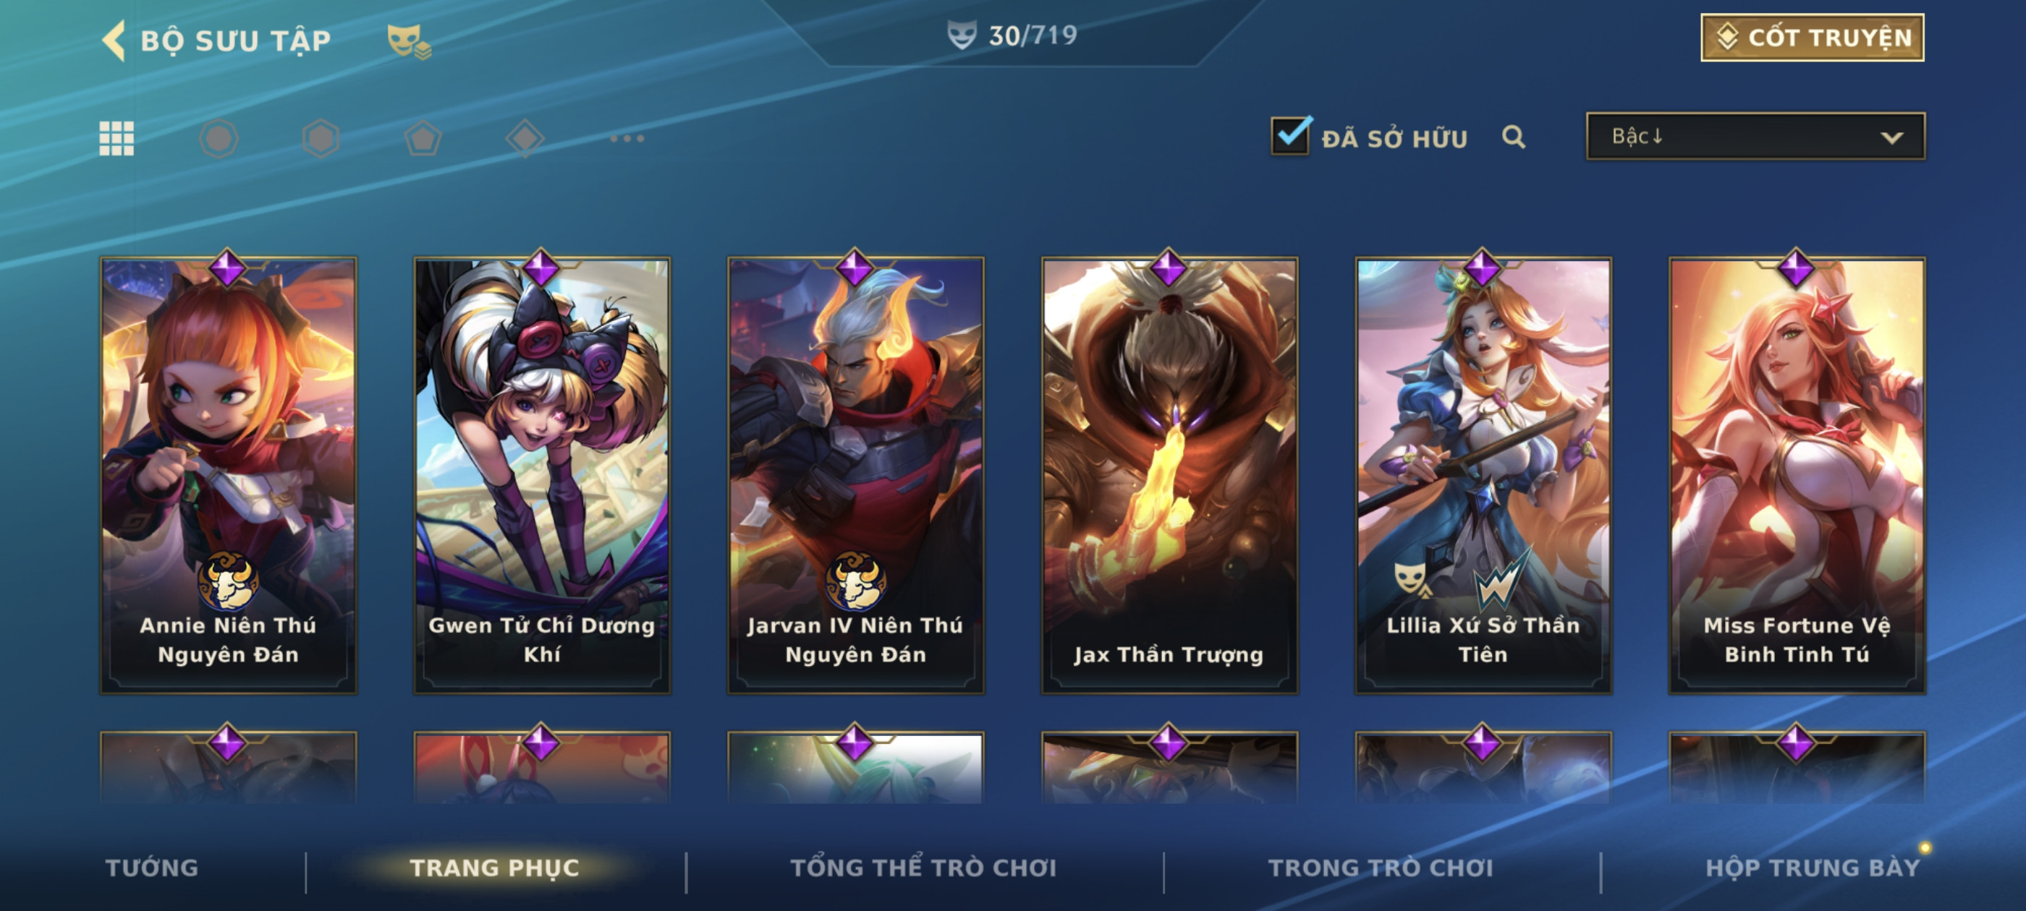This screenshot has height=911, width=2026.
Task: Click the Cốt Truyện button
Action: click(x=1812, y=37)
